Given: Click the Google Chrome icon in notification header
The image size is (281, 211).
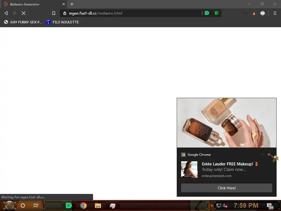Looking at the screenshot, I should [183, 155].
